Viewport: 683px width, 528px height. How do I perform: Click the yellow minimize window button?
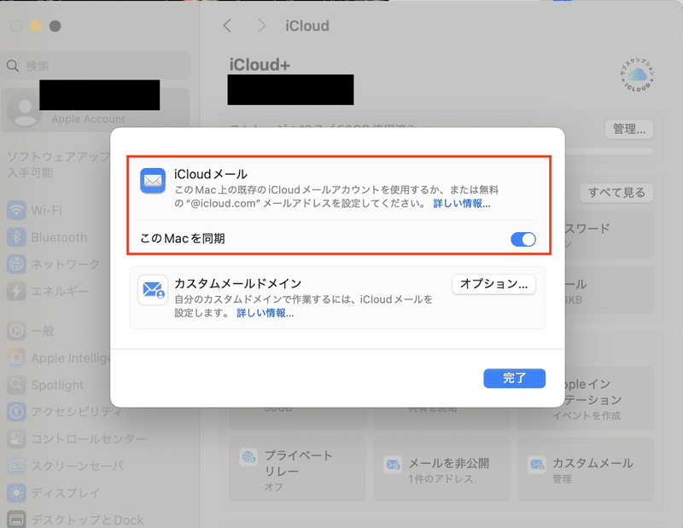36,26
